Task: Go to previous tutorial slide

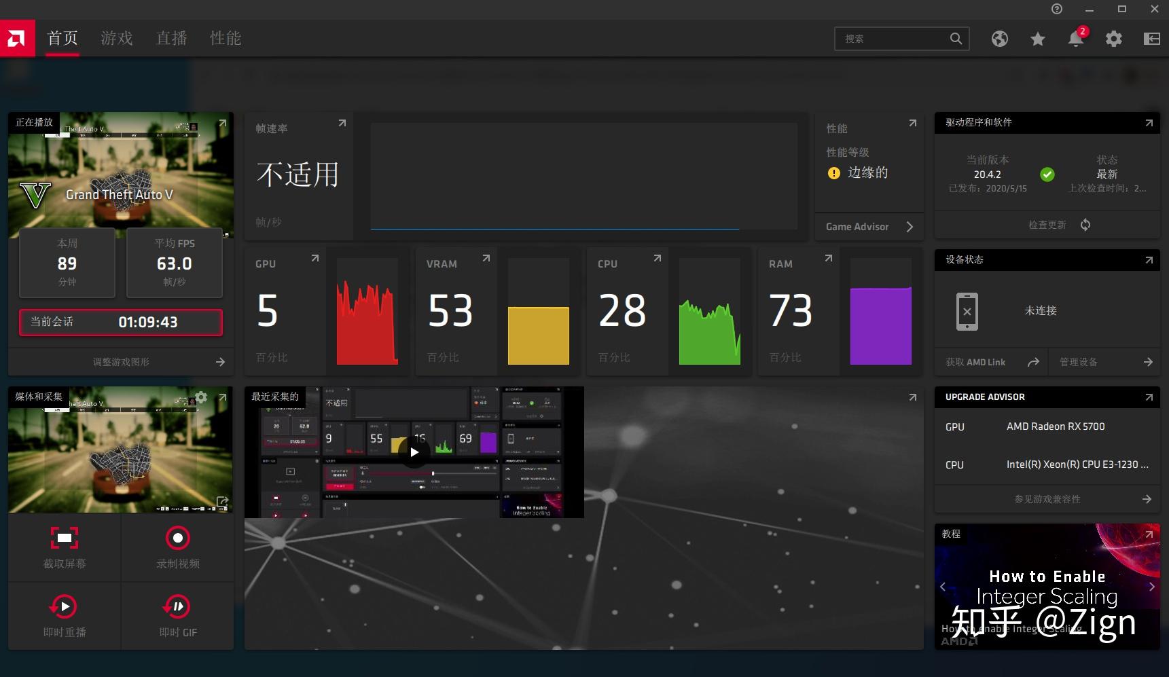Action: (x=943, y=587)
